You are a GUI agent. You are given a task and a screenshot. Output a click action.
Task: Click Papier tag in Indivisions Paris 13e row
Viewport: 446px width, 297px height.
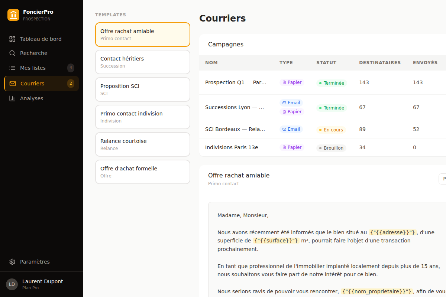click(292, 147)
